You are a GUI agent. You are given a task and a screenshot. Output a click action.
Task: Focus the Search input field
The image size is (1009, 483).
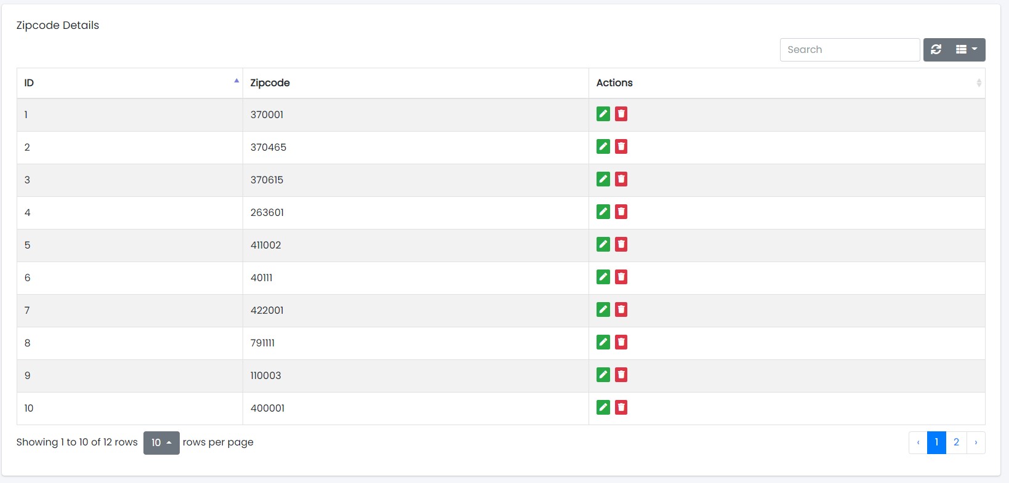(x=850, y=50)
